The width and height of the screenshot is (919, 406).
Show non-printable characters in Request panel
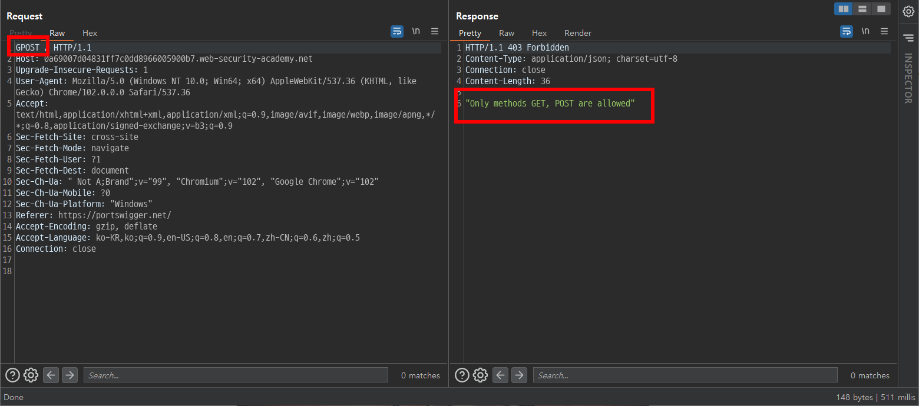[x=416, y=31]
